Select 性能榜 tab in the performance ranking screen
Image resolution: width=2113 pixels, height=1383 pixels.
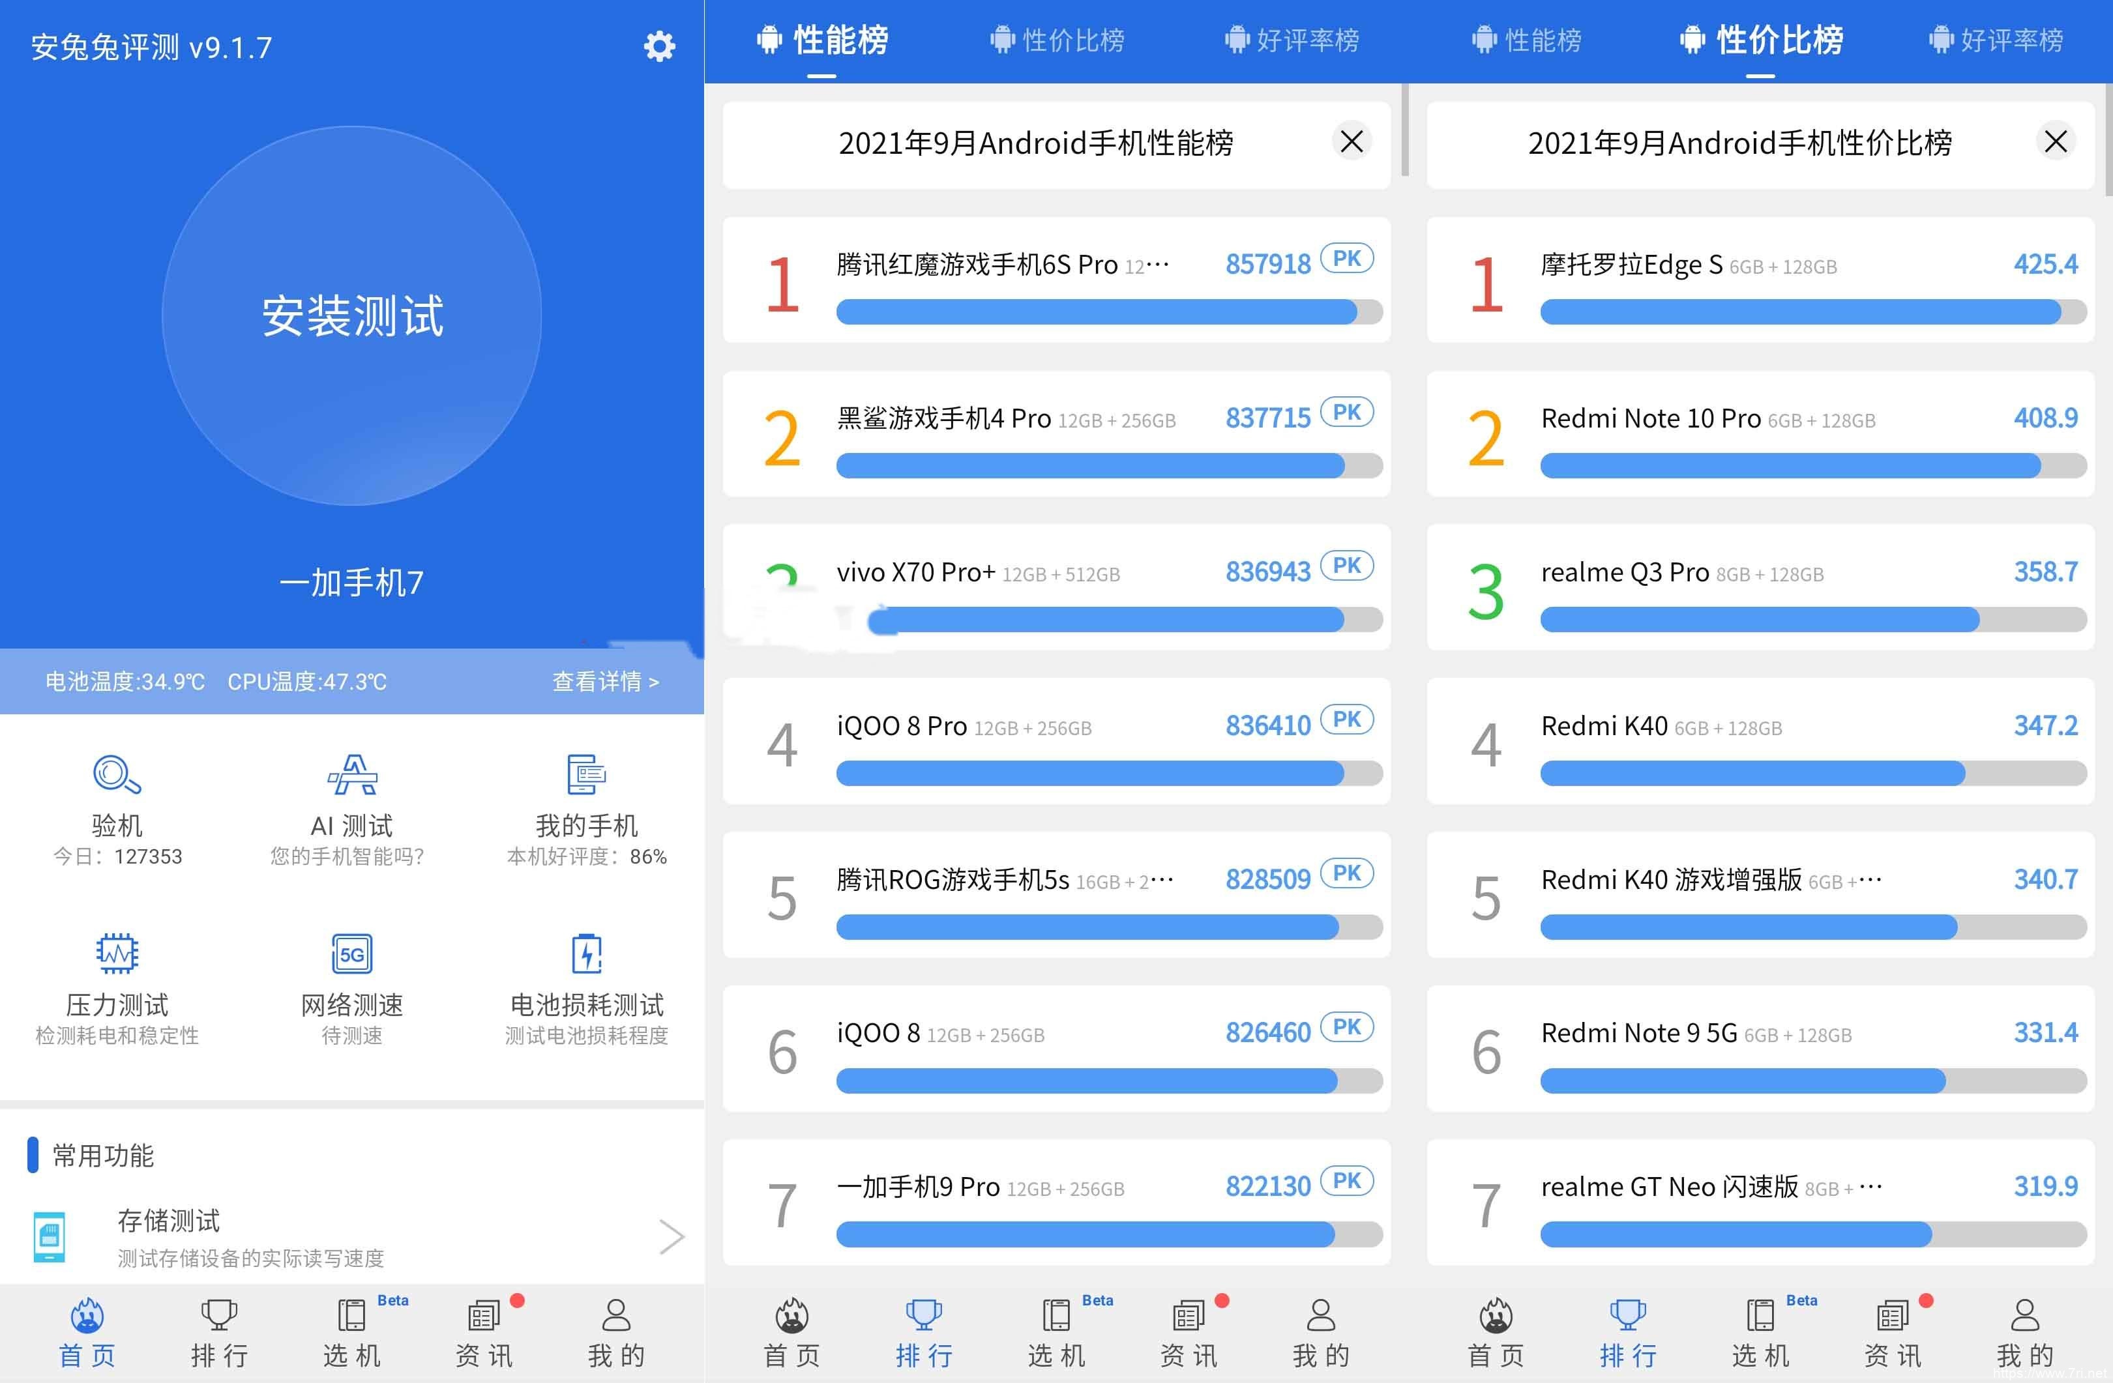point(822,40)
